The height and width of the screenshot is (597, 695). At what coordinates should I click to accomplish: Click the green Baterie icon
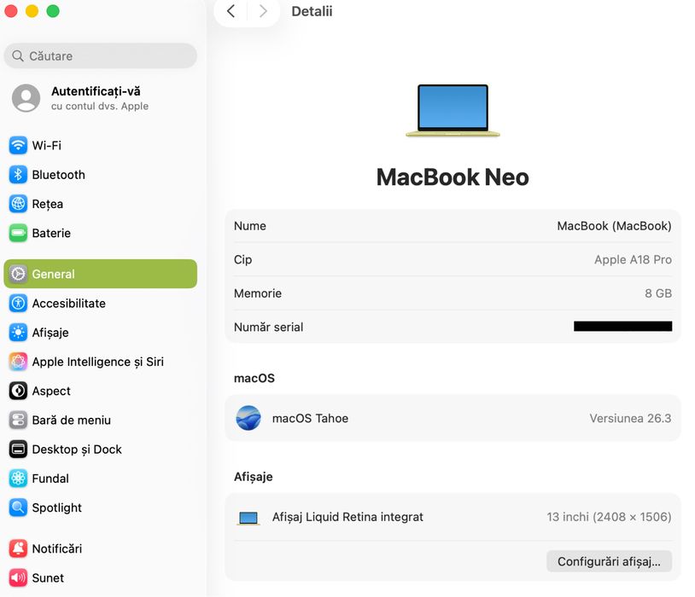pos(18,233)
